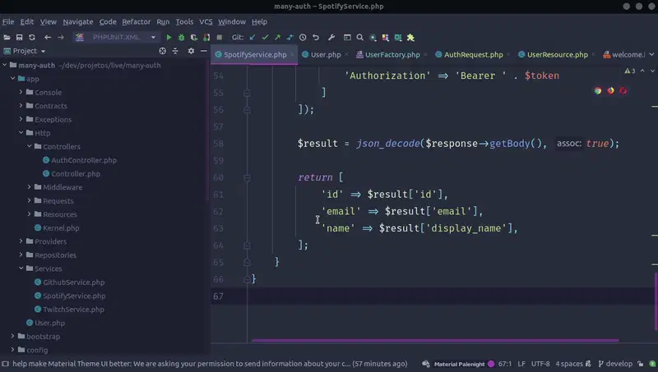Click the develop branch in status bar

[x=614, y=363]
